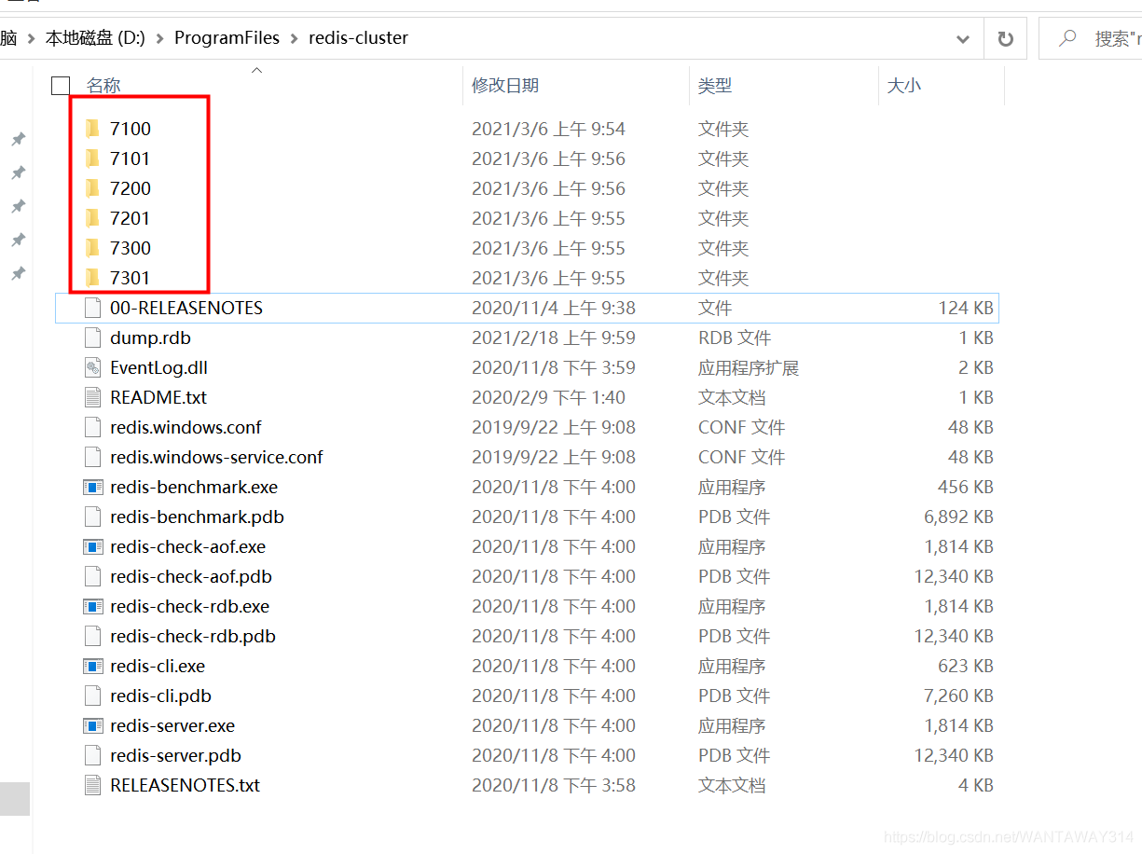The width and height of the screenshot is (1142, 854).
Task: Click the 6,892 KB size cell
Action: click(958, 517)
